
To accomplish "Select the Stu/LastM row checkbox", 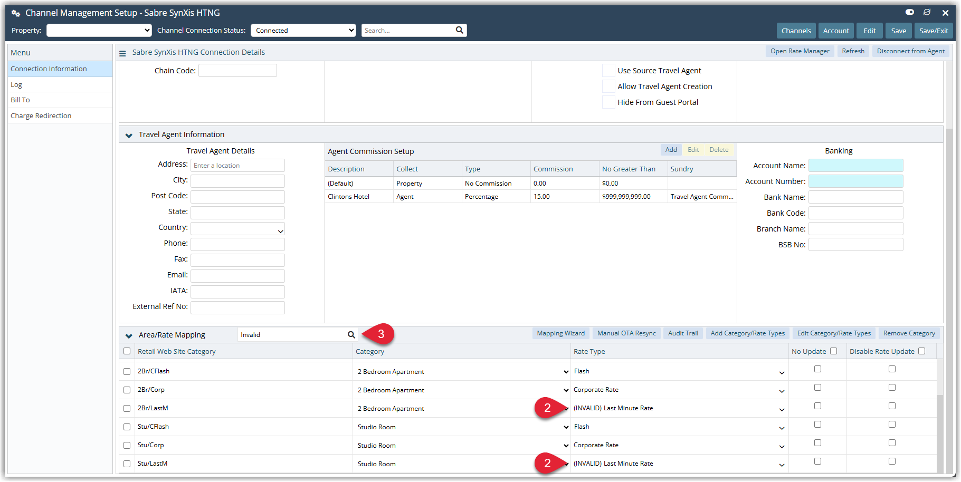I will 127,464.
